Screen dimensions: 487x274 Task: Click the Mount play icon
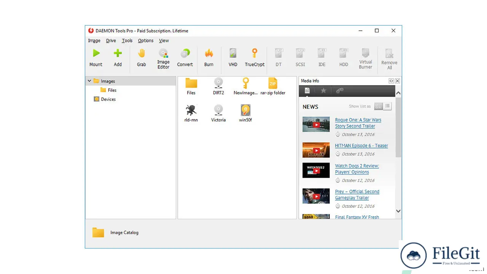(x=96, y=53)
